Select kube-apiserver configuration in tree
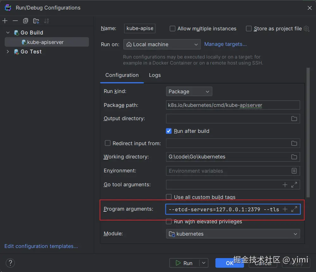Screen dimensions: 316x272 tap(47, 42)
